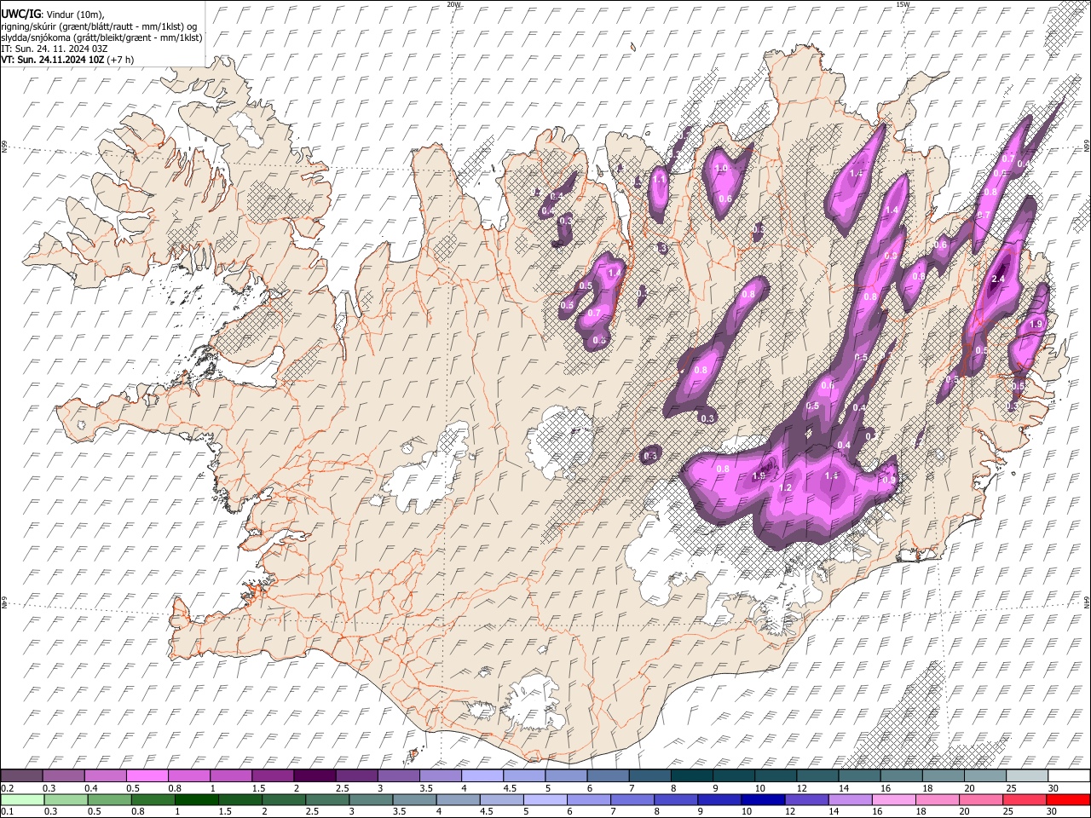Click the 20W longitude label
This screenshot has height=818, width=1091.
453,4
